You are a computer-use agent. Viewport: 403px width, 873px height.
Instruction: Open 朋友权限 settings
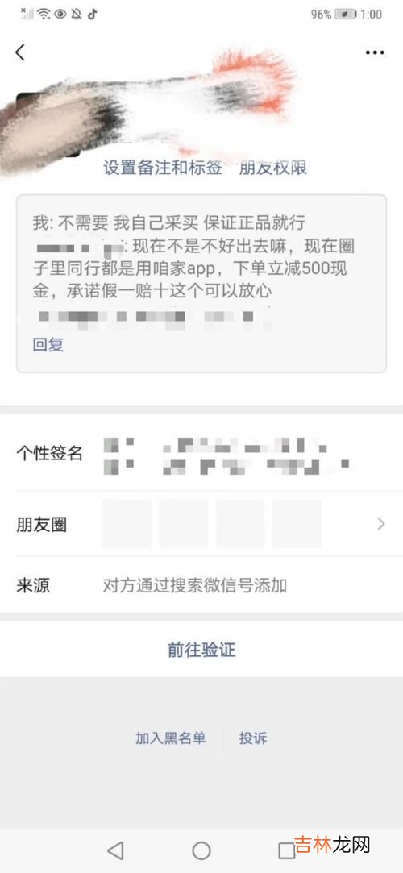coord(273,168)
